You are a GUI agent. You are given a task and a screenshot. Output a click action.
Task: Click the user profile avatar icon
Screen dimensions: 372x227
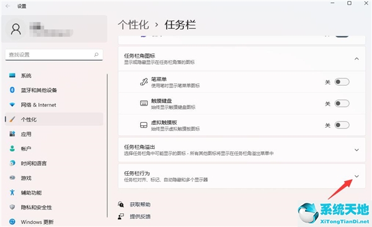click(x=16, y=29)
